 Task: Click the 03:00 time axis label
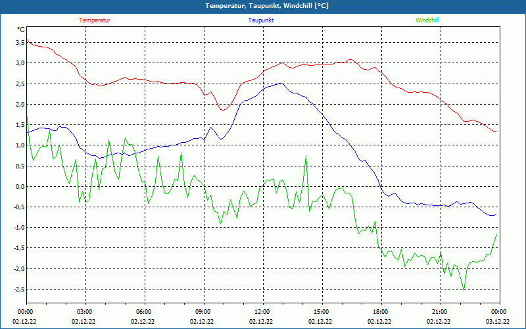point(86,312)
